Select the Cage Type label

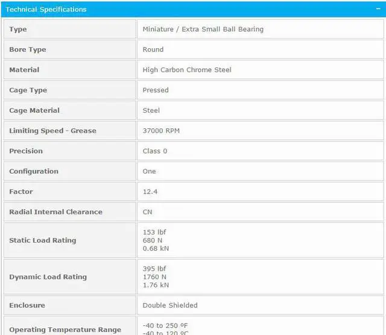(28, 90)
